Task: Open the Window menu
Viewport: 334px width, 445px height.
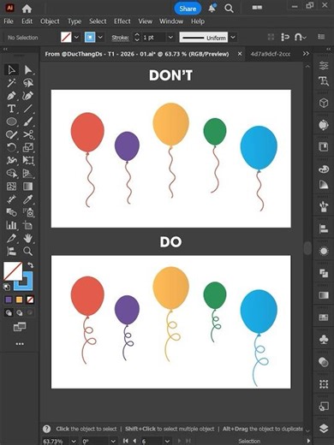Action: pos(171,21)
